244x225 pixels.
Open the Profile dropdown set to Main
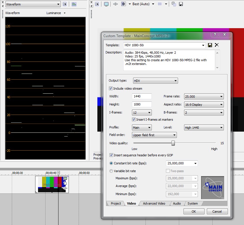(142, 128)
